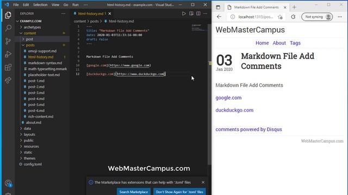Open Explorer panel more actions ellipsis
The width and height of the screenshot is (348, 195).
tap(63, 14)
